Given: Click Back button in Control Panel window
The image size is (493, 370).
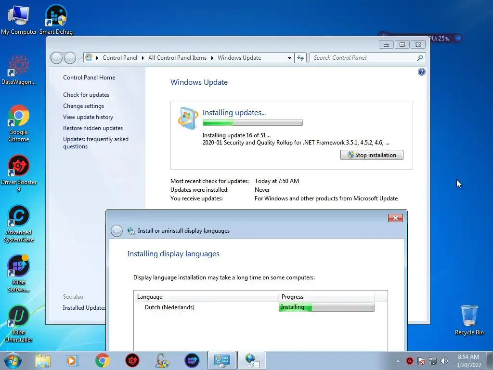Looking at the screenshot, I should pos(56,58).
